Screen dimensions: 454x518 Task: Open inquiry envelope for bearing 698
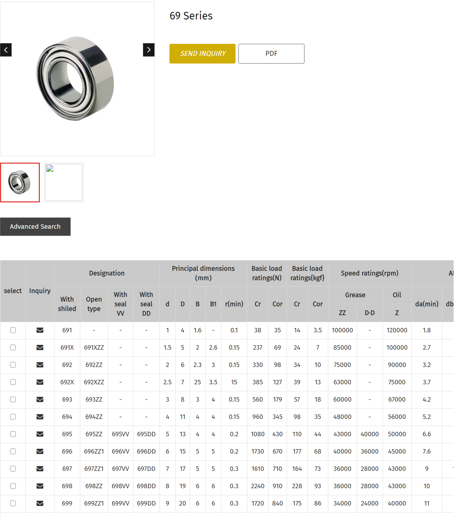(x=40, y=486)
